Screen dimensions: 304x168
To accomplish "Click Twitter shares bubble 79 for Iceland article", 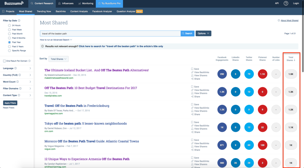I will click(x=249, y=74).
